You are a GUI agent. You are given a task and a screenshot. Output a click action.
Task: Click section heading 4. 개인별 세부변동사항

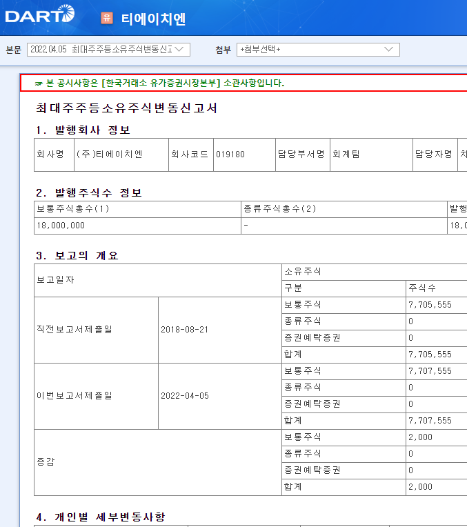pyautogui.click(x=100, y=517)
